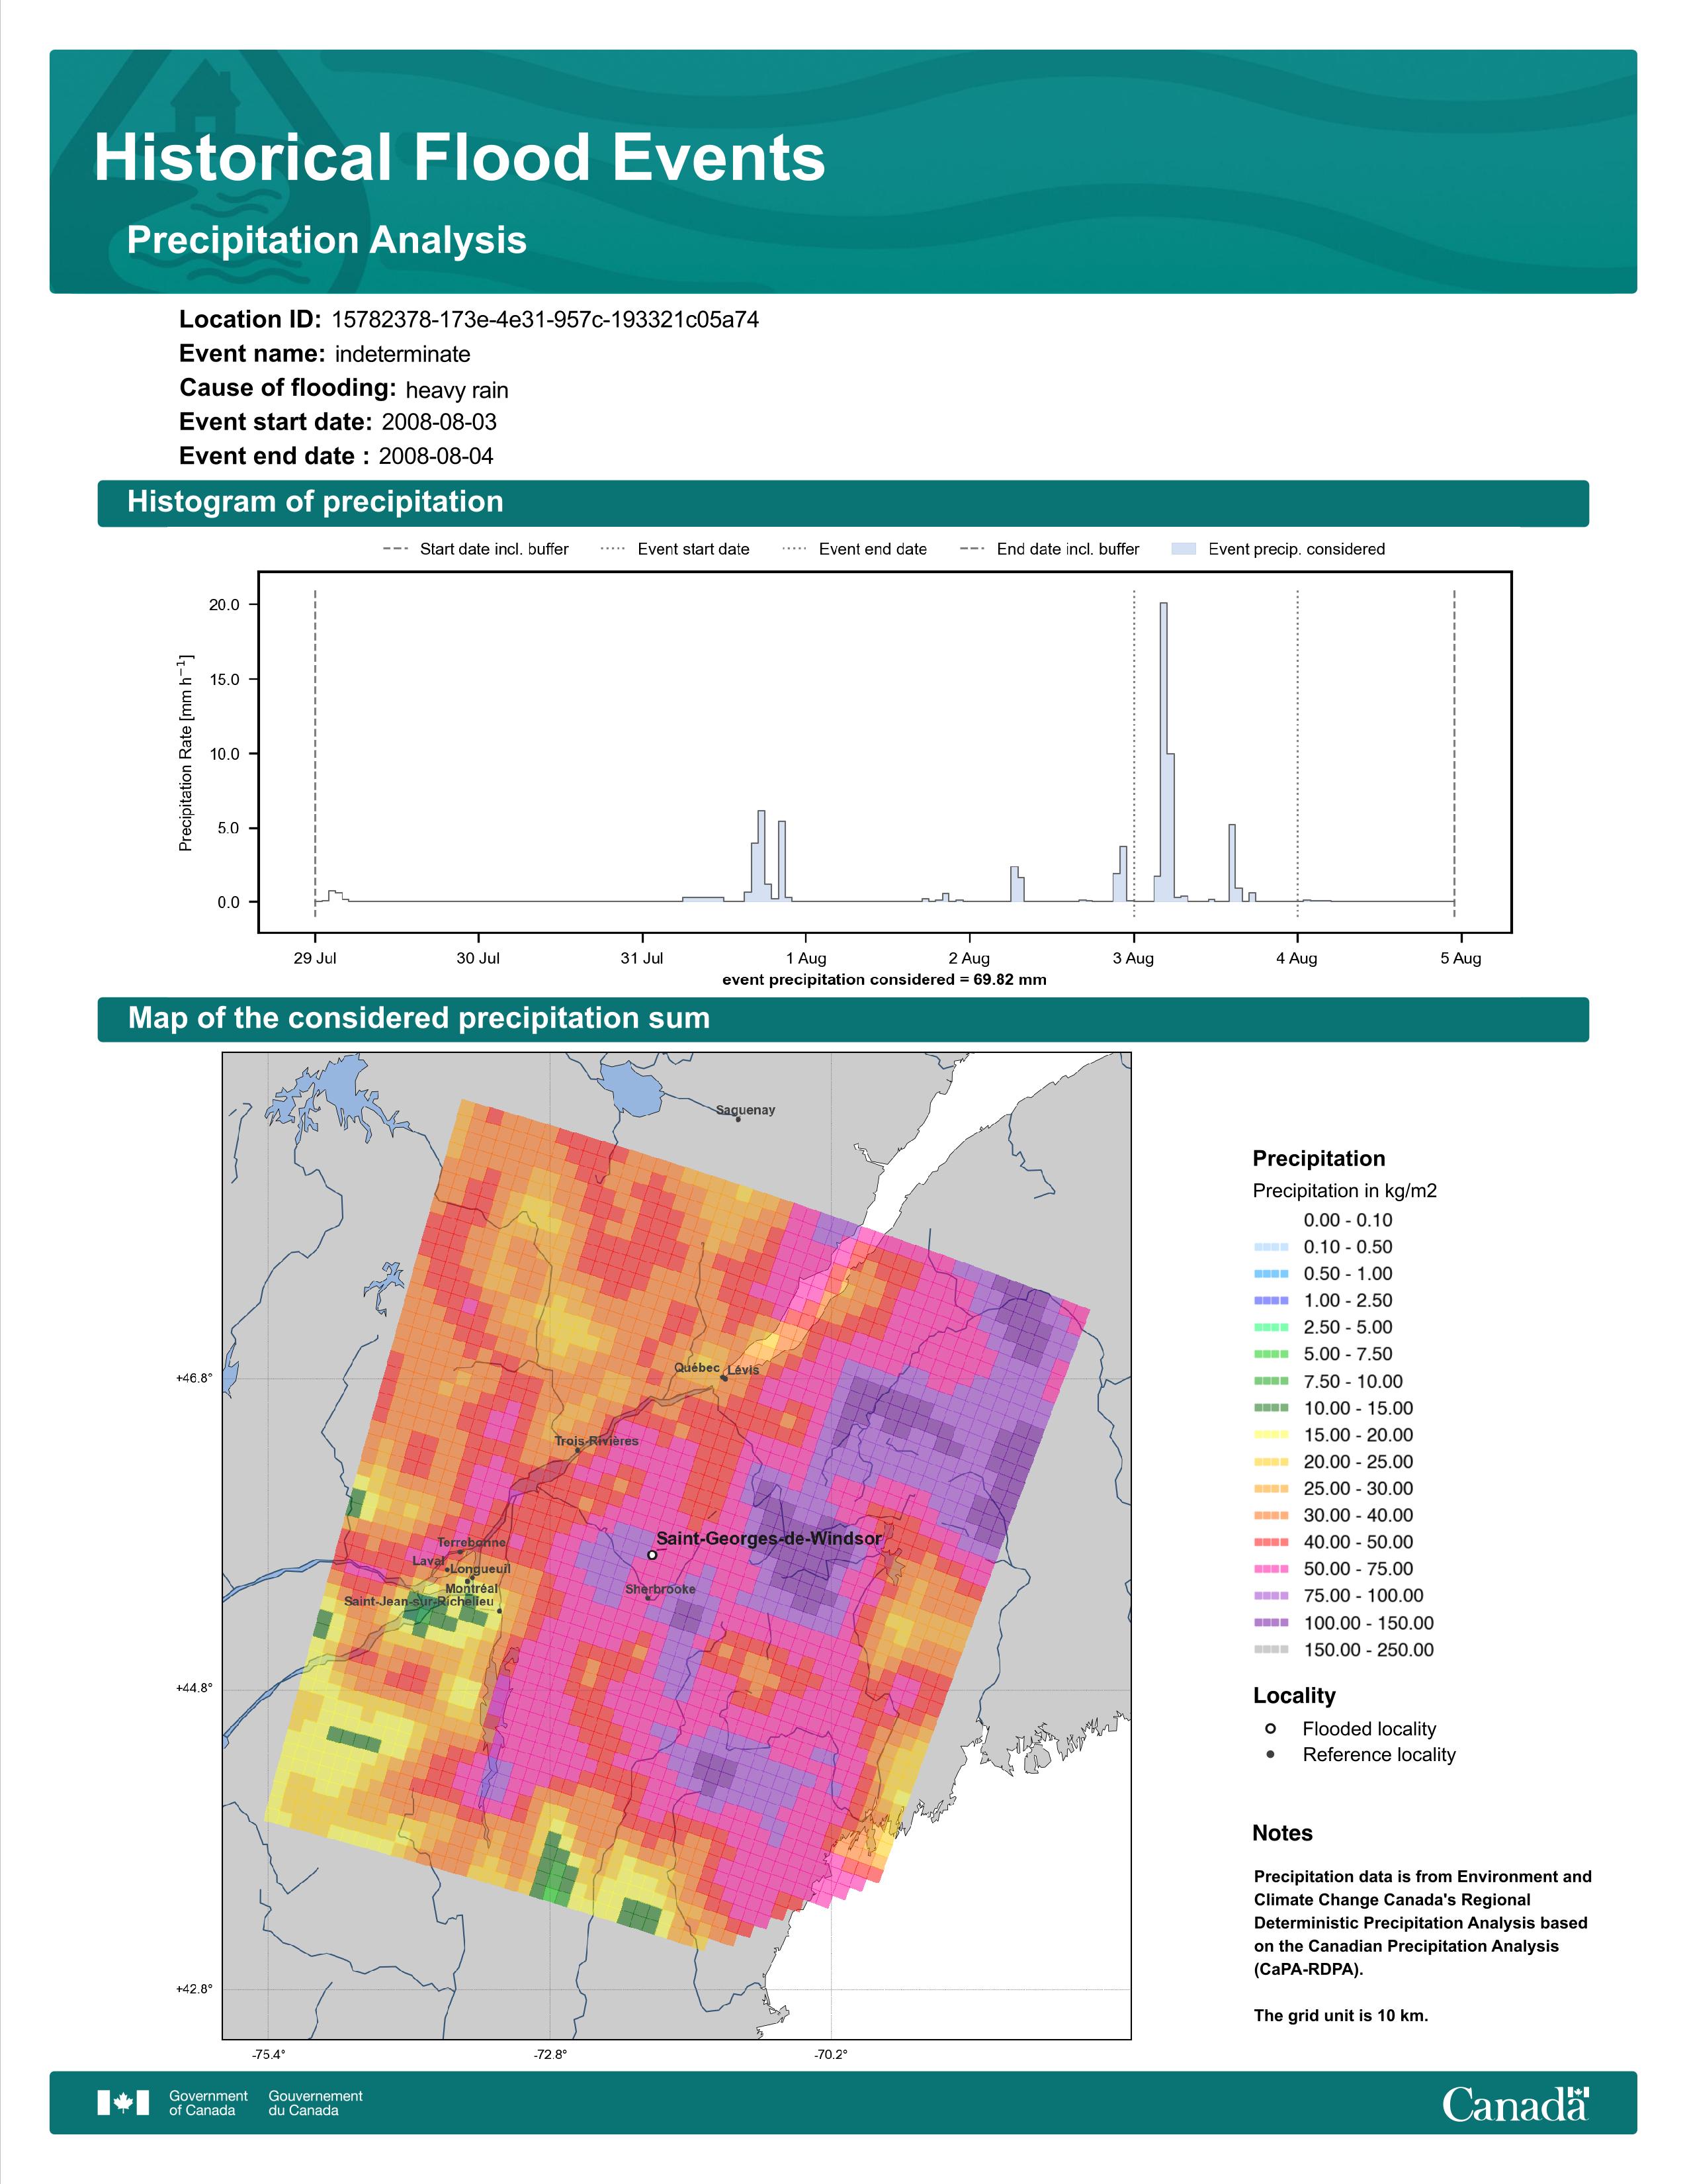Click the Flooded locality legend symbol
Screen dimensions: 1687x2184
tap(1270, 1729)
